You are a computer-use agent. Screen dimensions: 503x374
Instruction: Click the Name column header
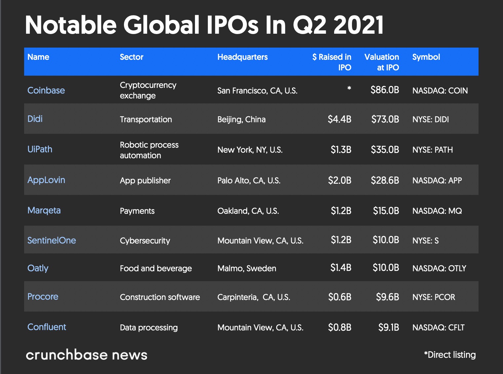pos(38,57)
